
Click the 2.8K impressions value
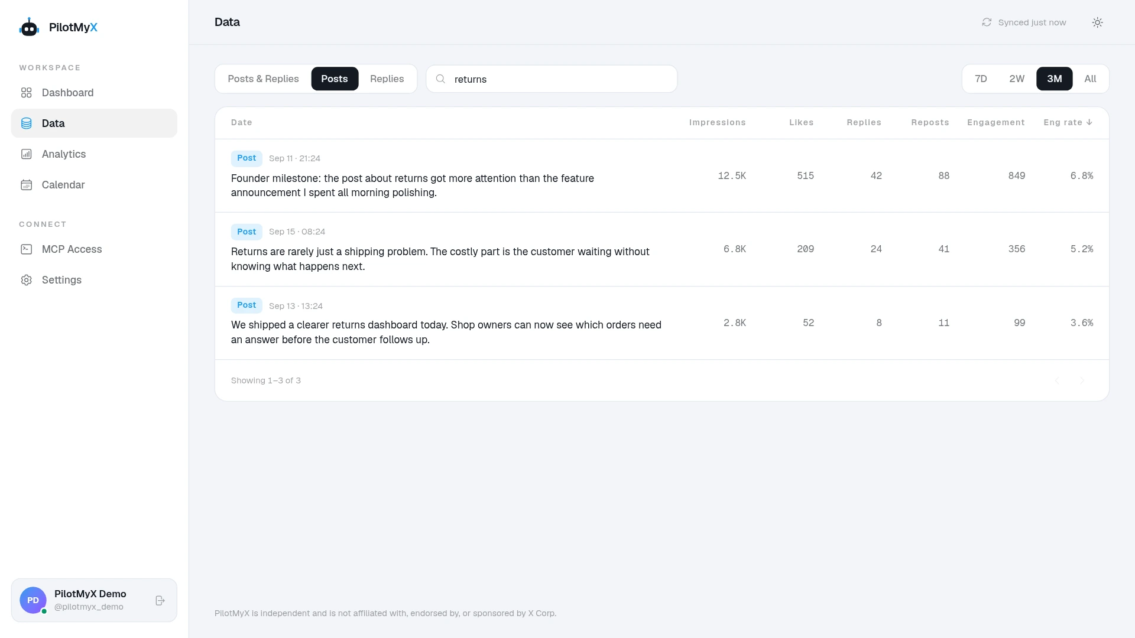click(x=735, y=323)
